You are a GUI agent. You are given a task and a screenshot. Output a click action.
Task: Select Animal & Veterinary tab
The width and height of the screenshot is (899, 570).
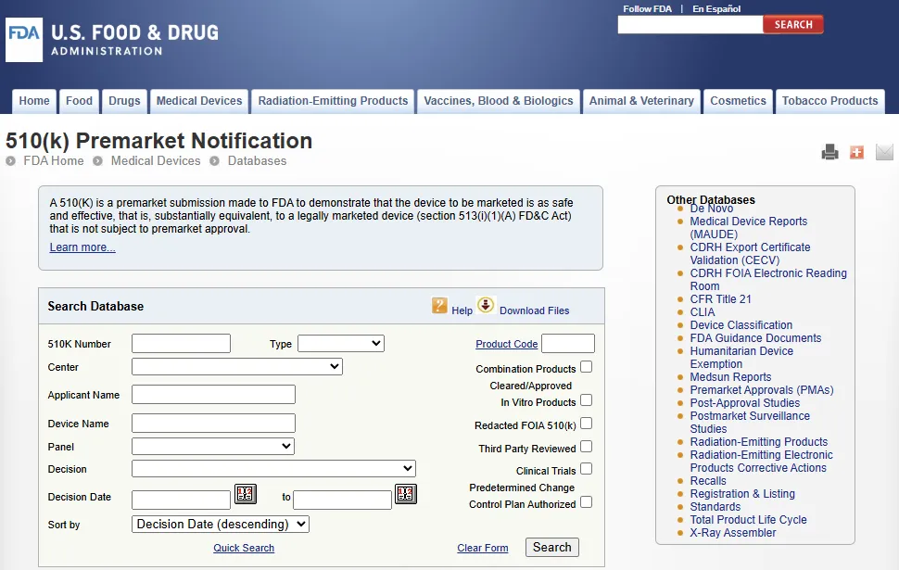tap(641, 101)
